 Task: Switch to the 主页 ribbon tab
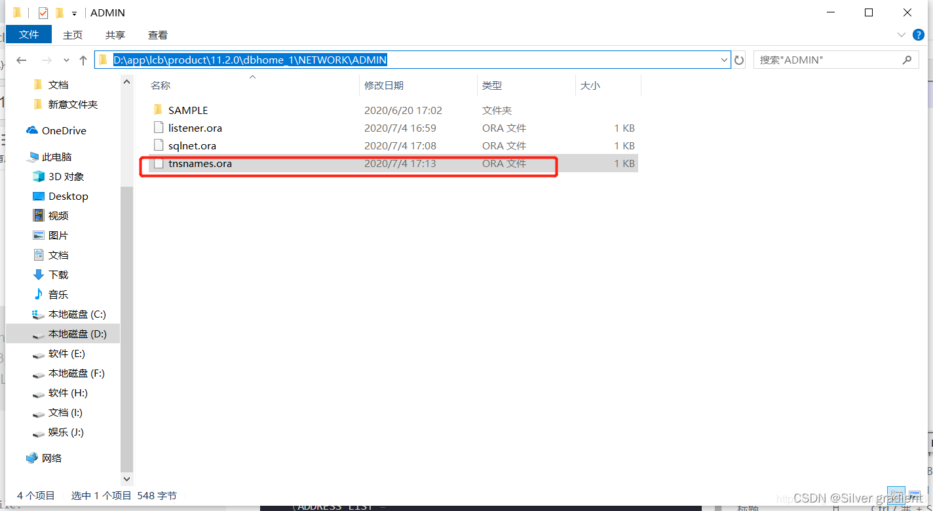(73, 35)
